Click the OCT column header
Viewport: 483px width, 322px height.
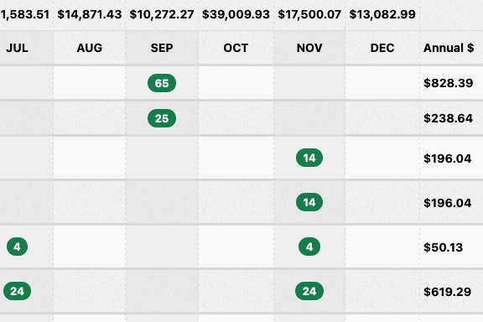click(x=236, y=48)
